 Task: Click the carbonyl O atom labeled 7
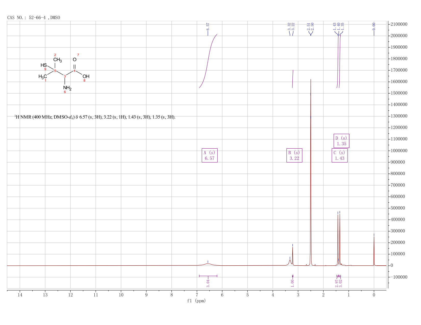point(75,60)
